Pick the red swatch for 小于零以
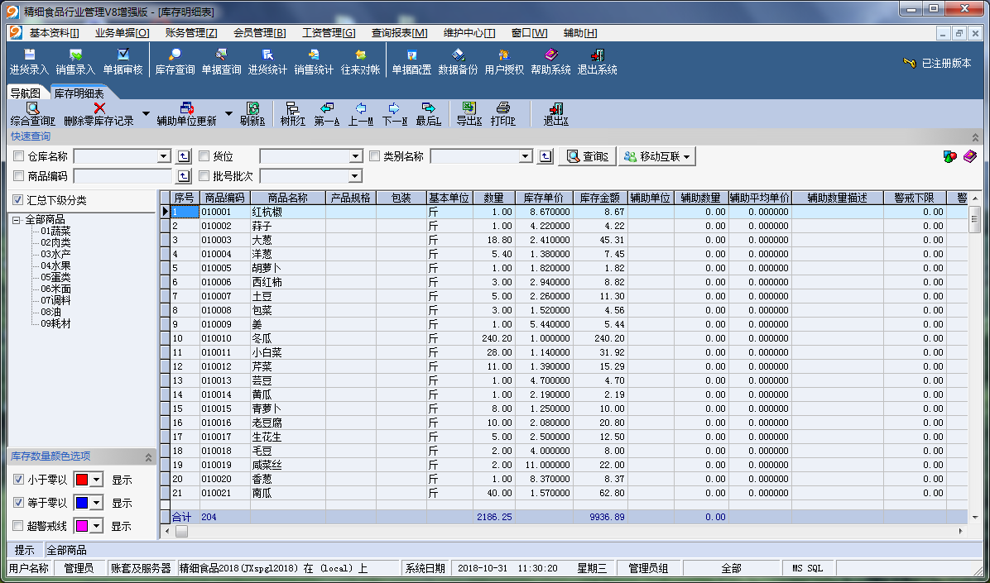 (81, 480)
